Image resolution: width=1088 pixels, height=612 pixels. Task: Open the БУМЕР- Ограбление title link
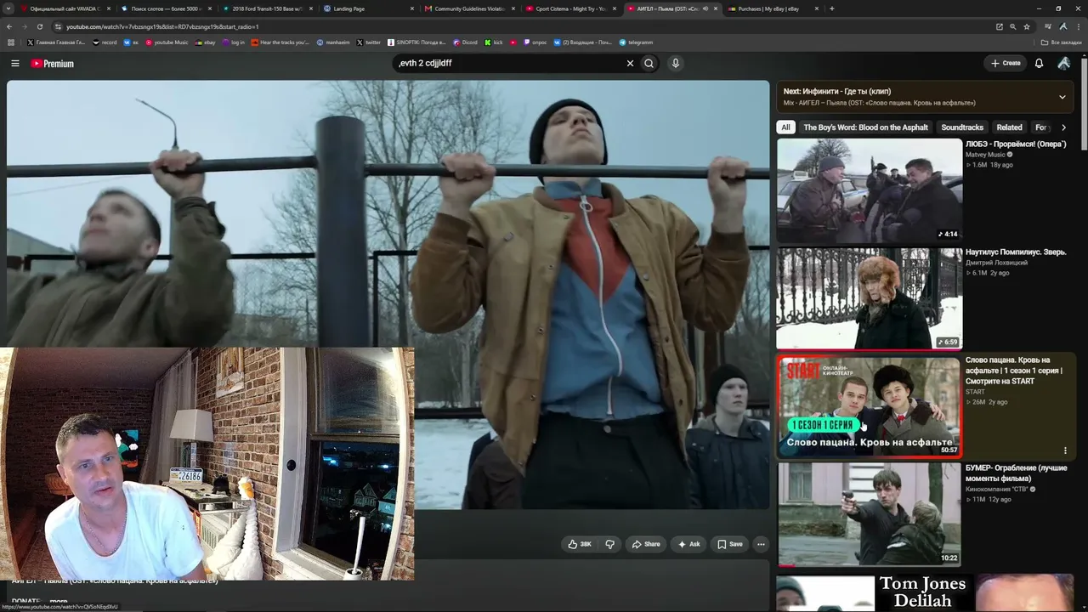[x=1017, y=473]
